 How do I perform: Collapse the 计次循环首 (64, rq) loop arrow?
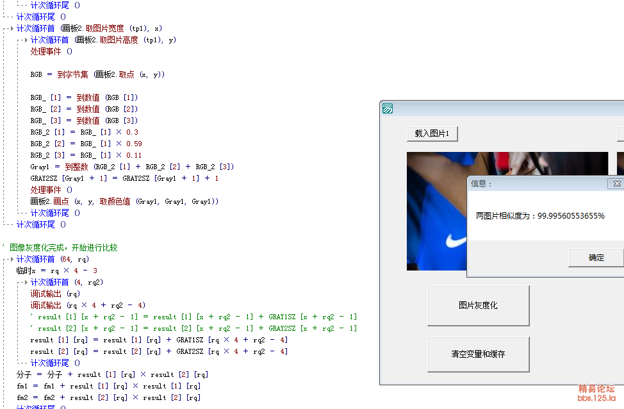coord(12,259)
